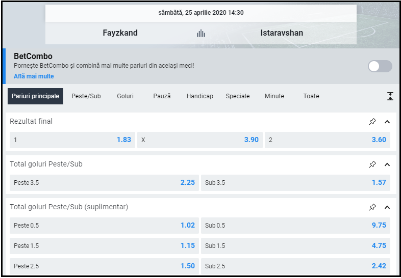Pin the Total goluri suplimentar market
The image size is (401, 278).
(x=372, y=207)
